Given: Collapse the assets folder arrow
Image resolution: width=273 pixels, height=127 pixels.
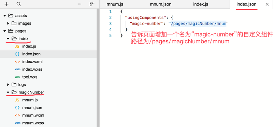Looking at the screenshot, I should (5, 16).
